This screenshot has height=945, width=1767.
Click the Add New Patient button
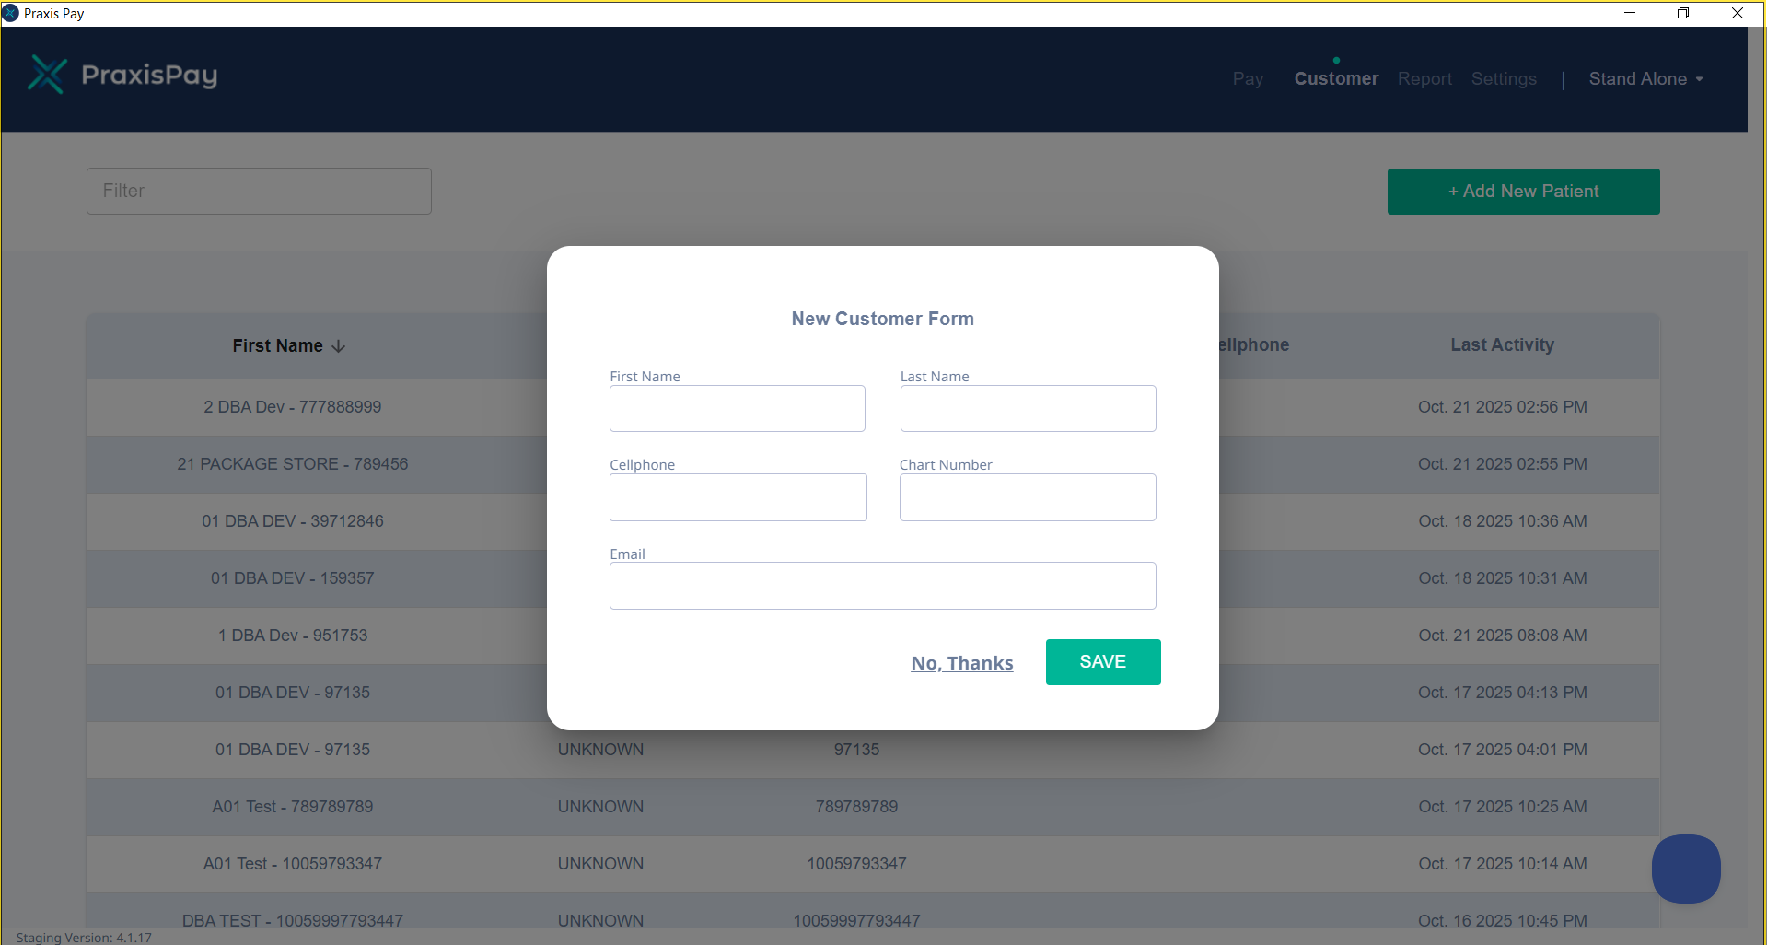click(1523, 192)
